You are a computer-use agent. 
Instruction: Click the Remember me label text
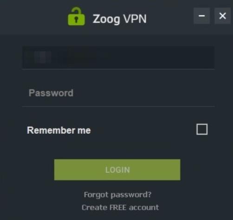pos(59,130)
